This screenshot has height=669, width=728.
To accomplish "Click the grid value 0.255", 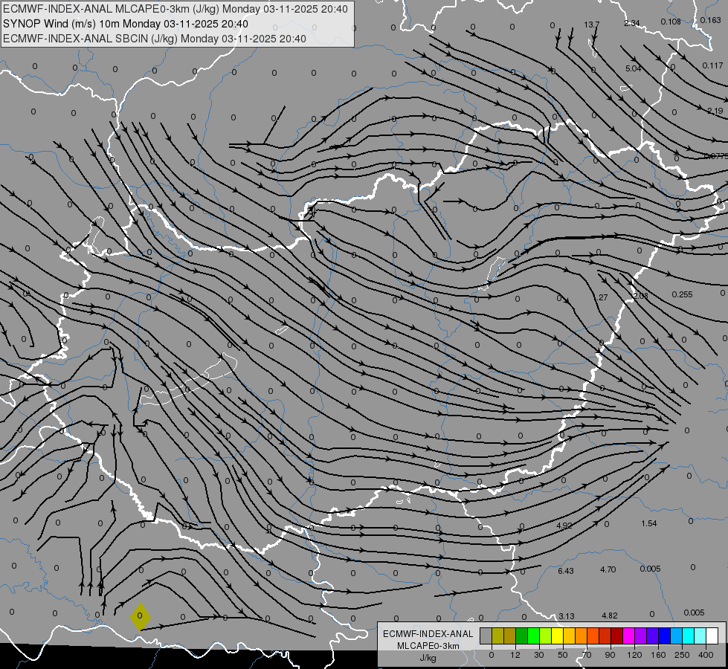I will (x=682, y=295).
